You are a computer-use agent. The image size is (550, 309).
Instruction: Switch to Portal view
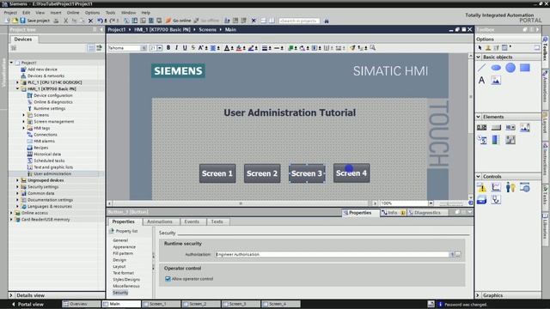click(x=27, y=304)
